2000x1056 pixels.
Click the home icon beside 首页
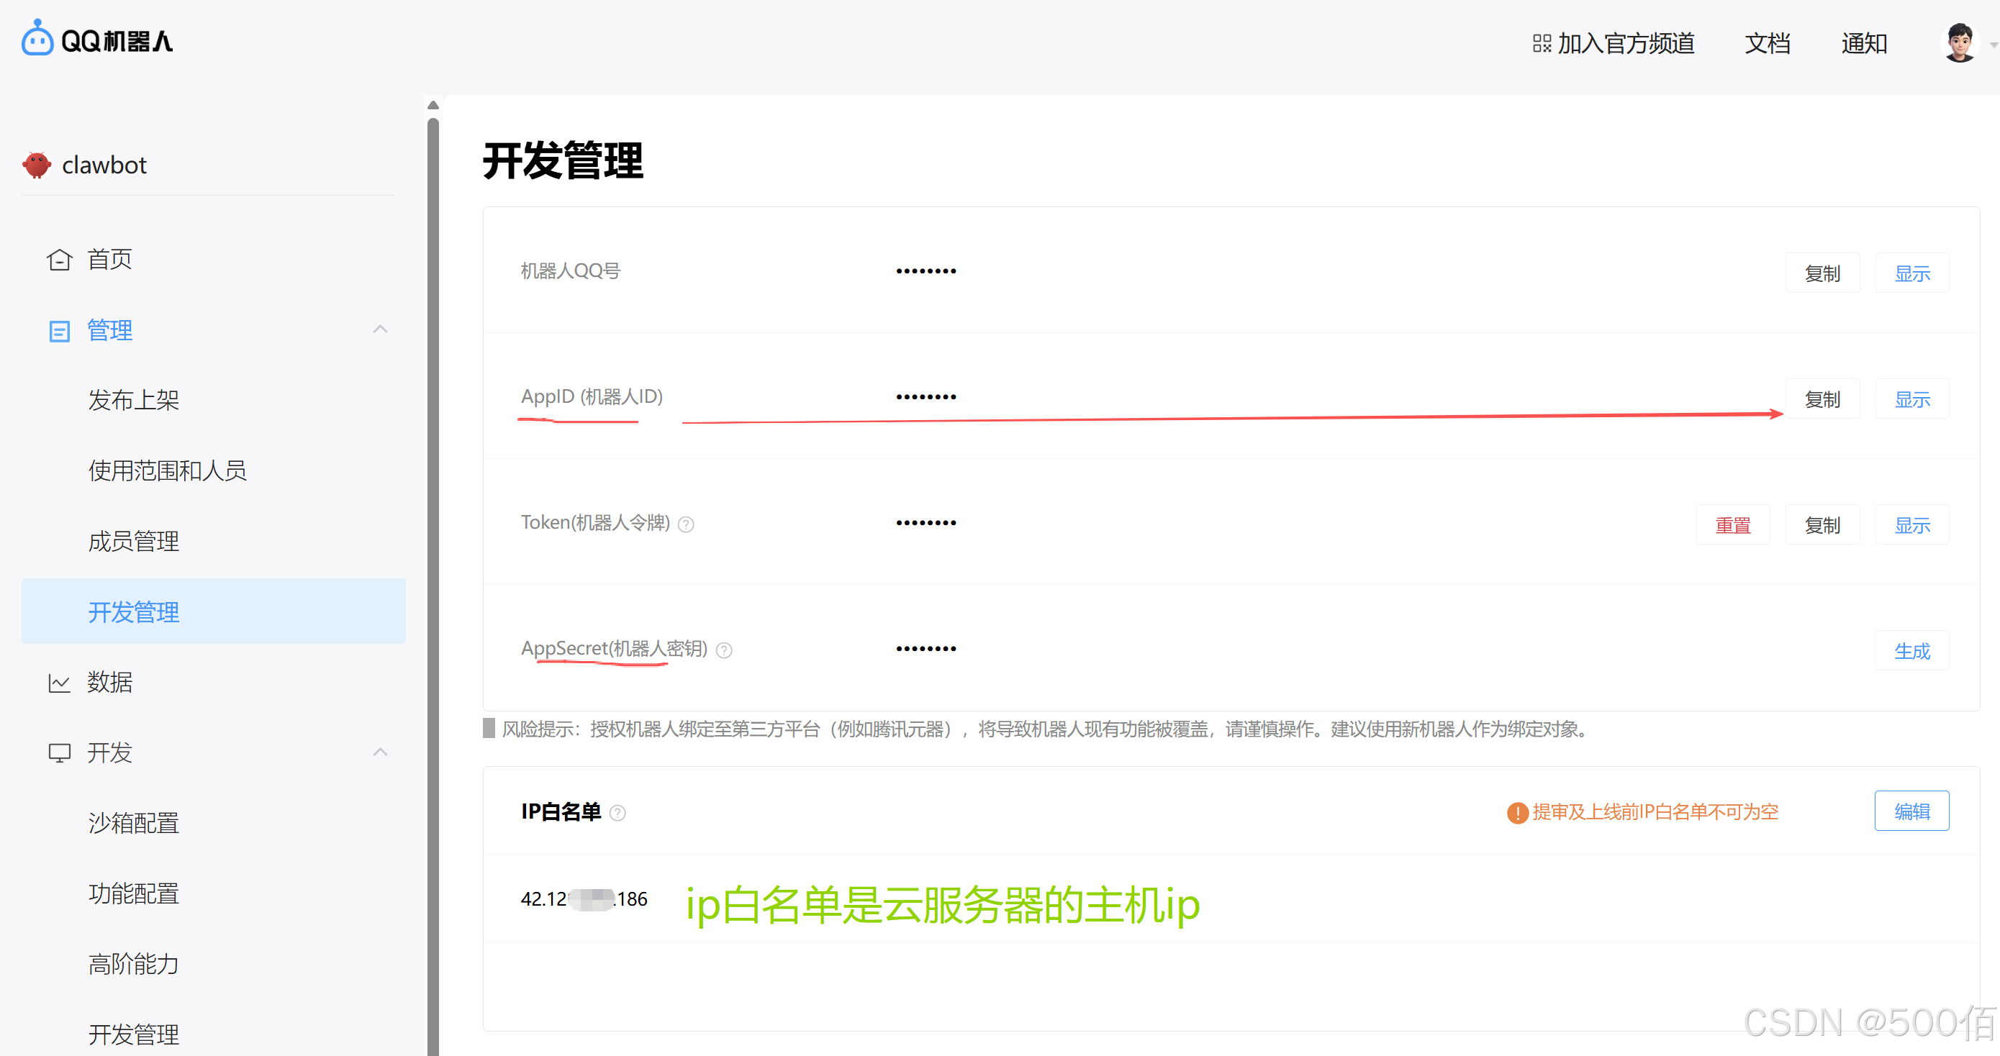point(59,259)
